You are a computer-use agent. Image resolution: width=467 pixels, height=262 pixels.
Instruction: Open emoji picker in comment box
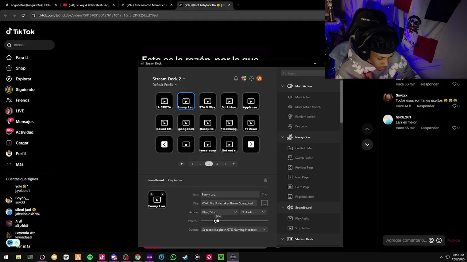tap(439, 241)
